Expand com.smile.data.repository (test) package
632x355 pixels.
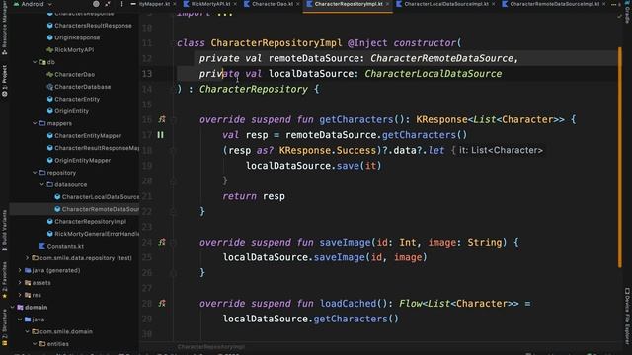(27, 258)
